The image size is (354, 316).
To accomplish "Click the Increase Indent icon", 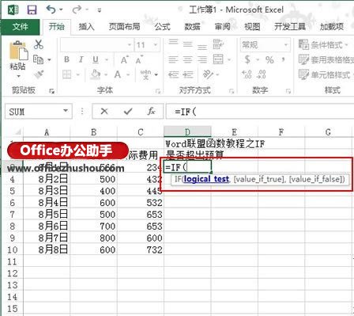I will [x=188, y=74].
